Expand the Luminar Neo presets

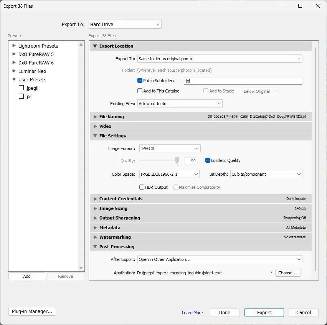[x=14, y=71]
